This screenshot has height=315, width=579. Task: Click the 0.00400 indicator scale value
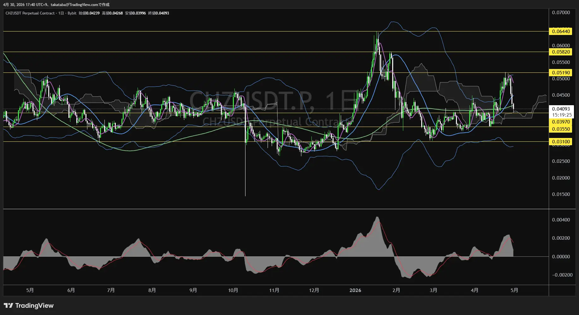(561, 220)
